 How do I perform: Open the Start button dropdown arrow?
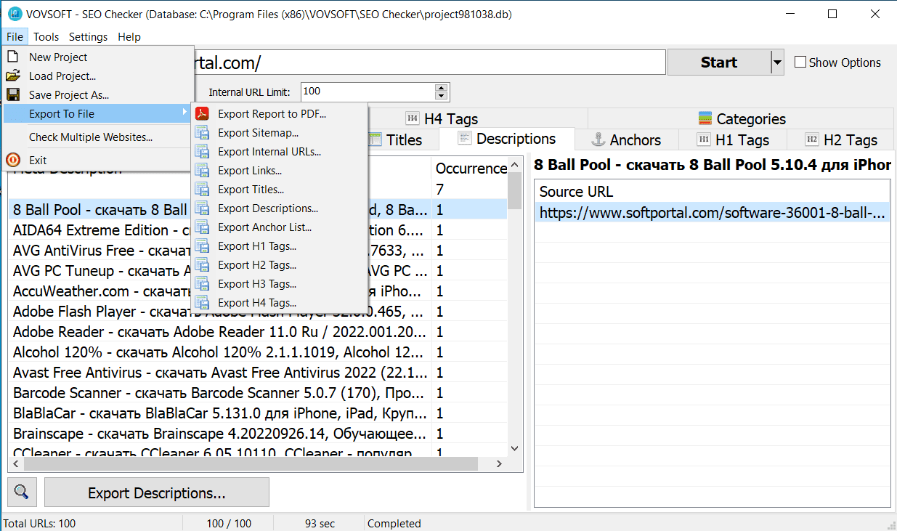[778, 62]
